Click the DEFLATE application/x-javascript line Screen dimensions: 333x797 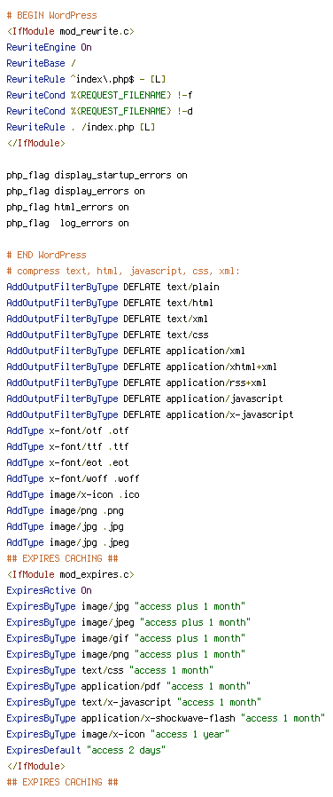click(150, 414)
